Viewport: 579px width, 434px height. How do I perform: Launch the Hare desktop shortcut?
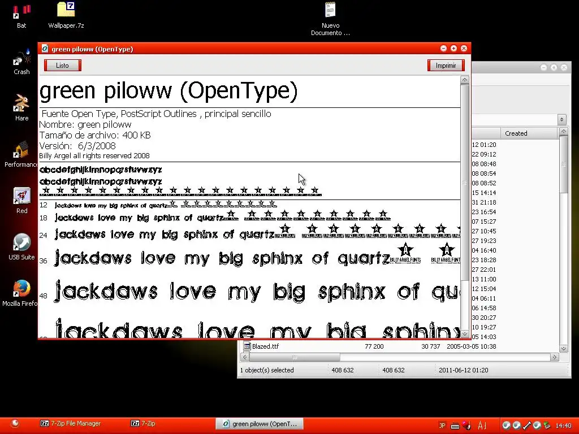click(21, 108)
